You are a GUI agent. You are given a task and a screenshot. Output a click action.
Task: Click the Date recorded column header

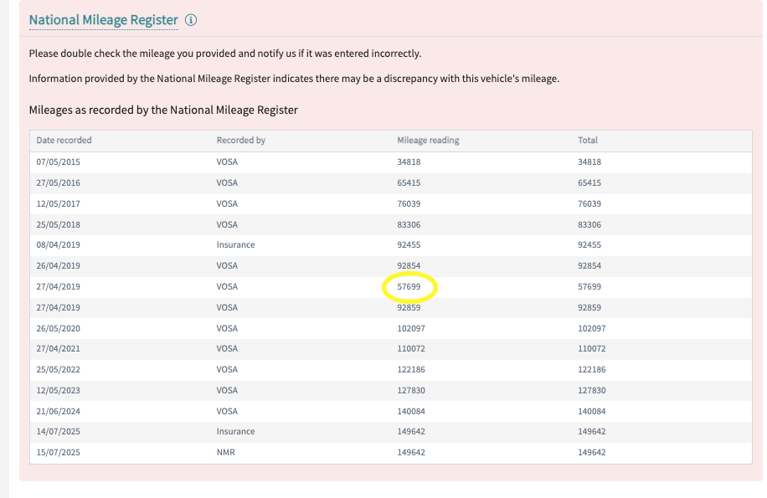pyautogui.click(x=64, y=141)
